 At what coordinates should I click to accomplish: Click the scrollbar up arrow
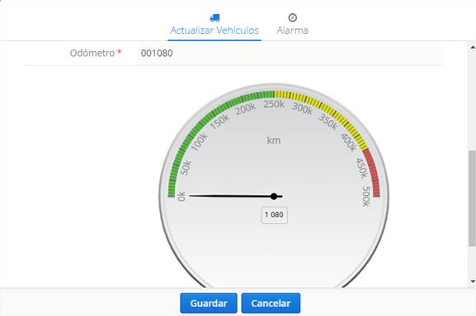[473, 47]
